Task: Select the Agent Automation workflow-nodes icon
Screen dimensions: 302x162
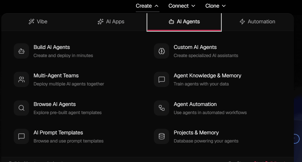Action: (x=162, y=108)
